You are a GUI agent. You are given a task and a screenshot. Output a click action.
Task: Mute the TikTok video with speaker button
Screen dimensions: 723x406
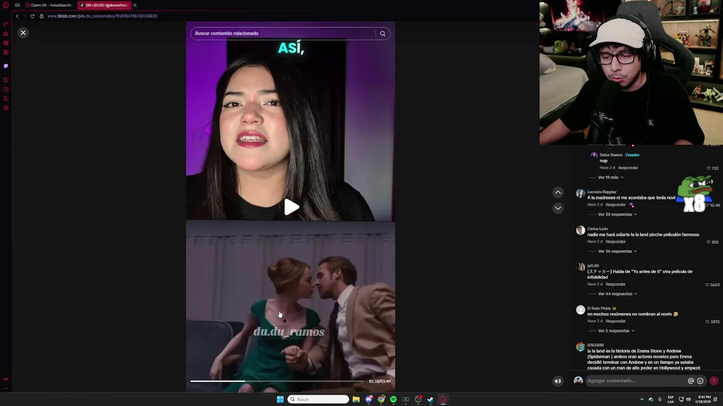[558, 381]
